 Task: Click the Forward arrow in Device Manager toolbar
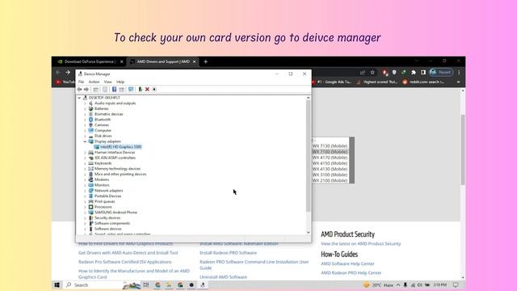86,90
